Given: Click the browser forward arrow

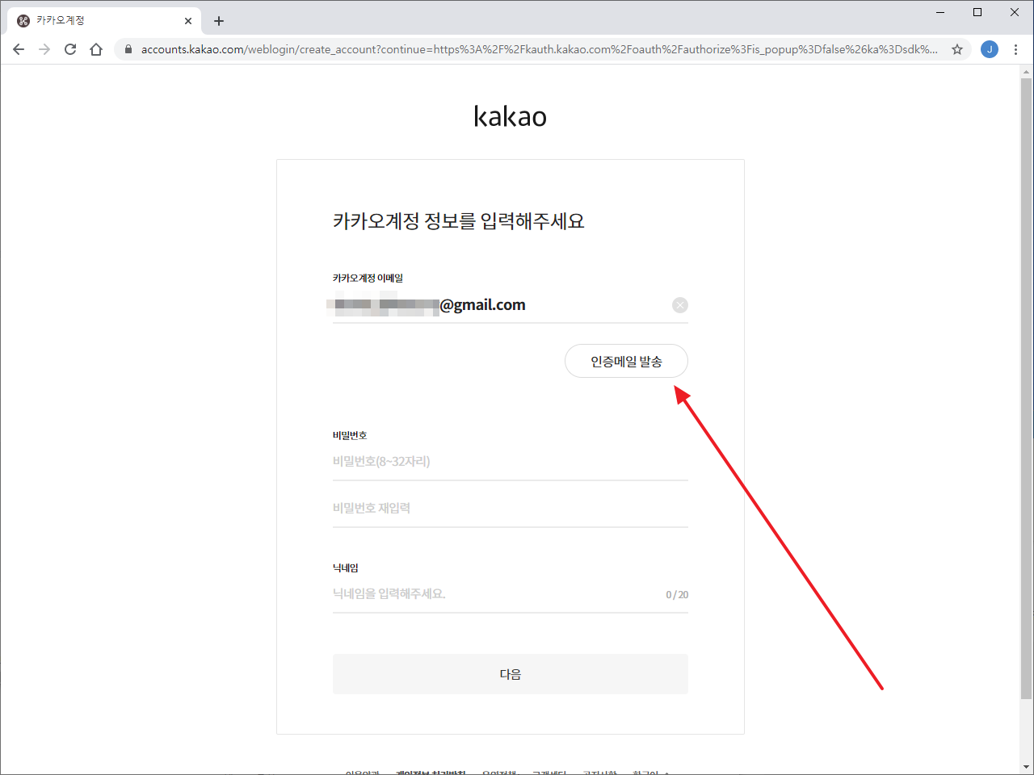Looking at the screenshot, I should pos(44,49).
